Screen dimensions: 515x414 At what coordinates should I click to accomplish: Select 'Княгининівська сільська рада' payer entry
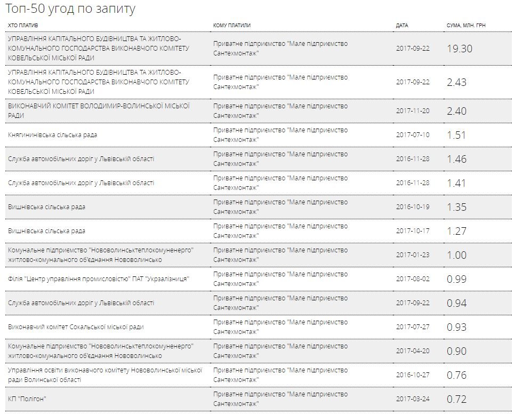(x=53, y=135)
